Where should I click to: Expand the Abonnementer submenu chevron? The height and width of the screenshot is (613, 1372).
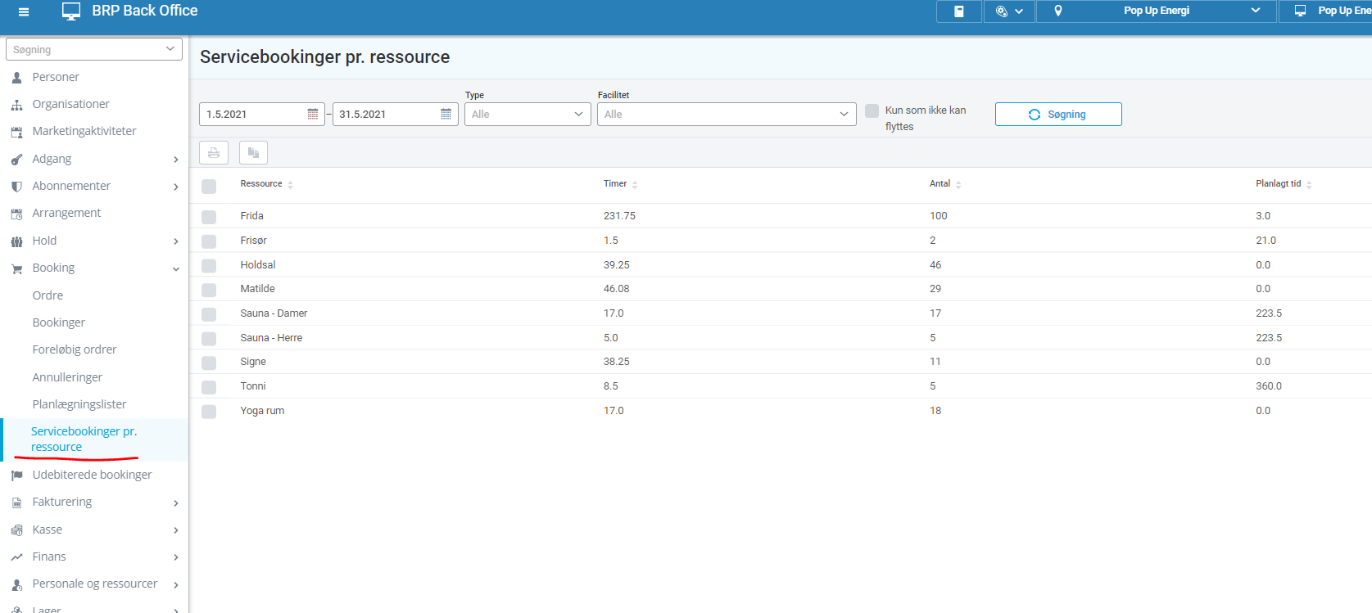(176, 187)
